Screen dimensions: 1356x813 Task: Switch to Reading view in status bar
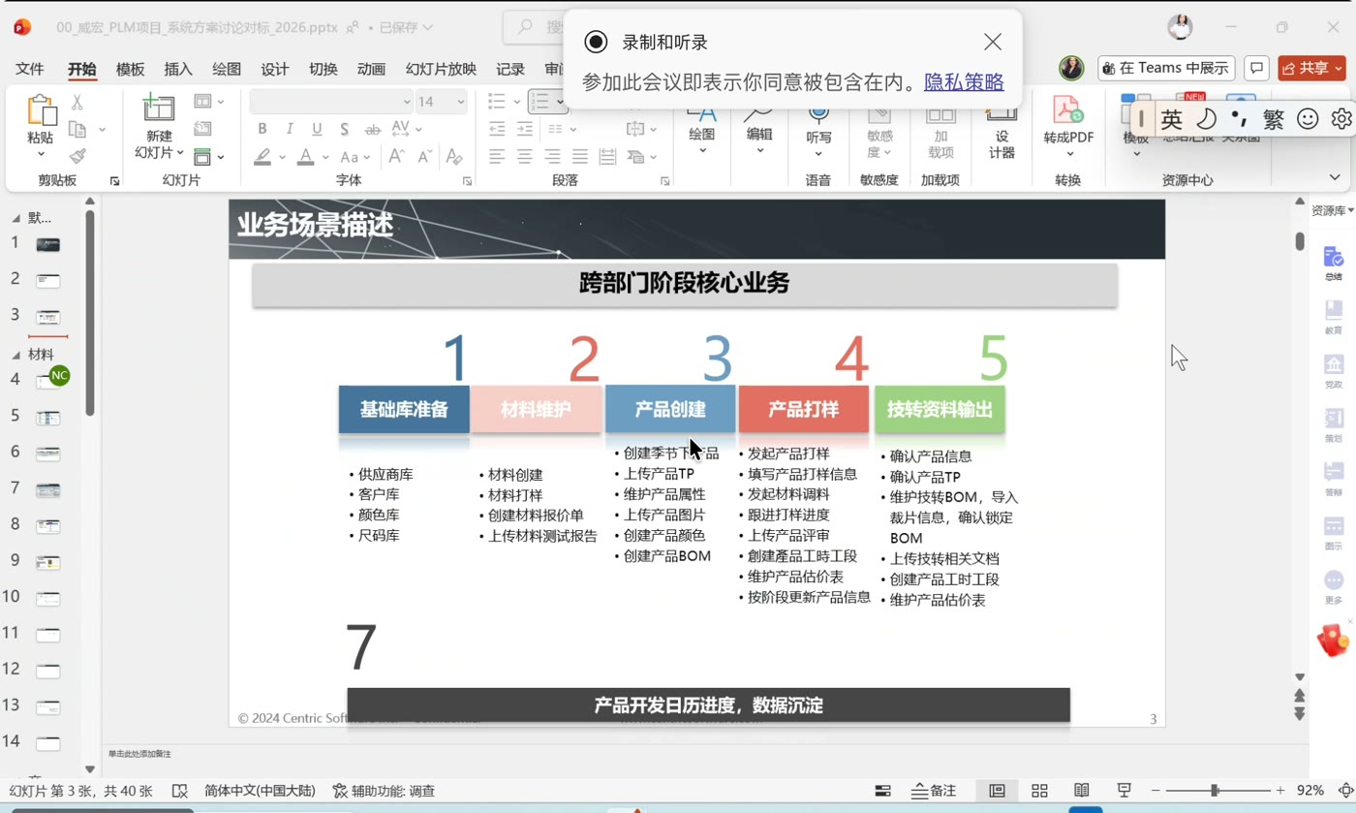tap(1082, 791)
